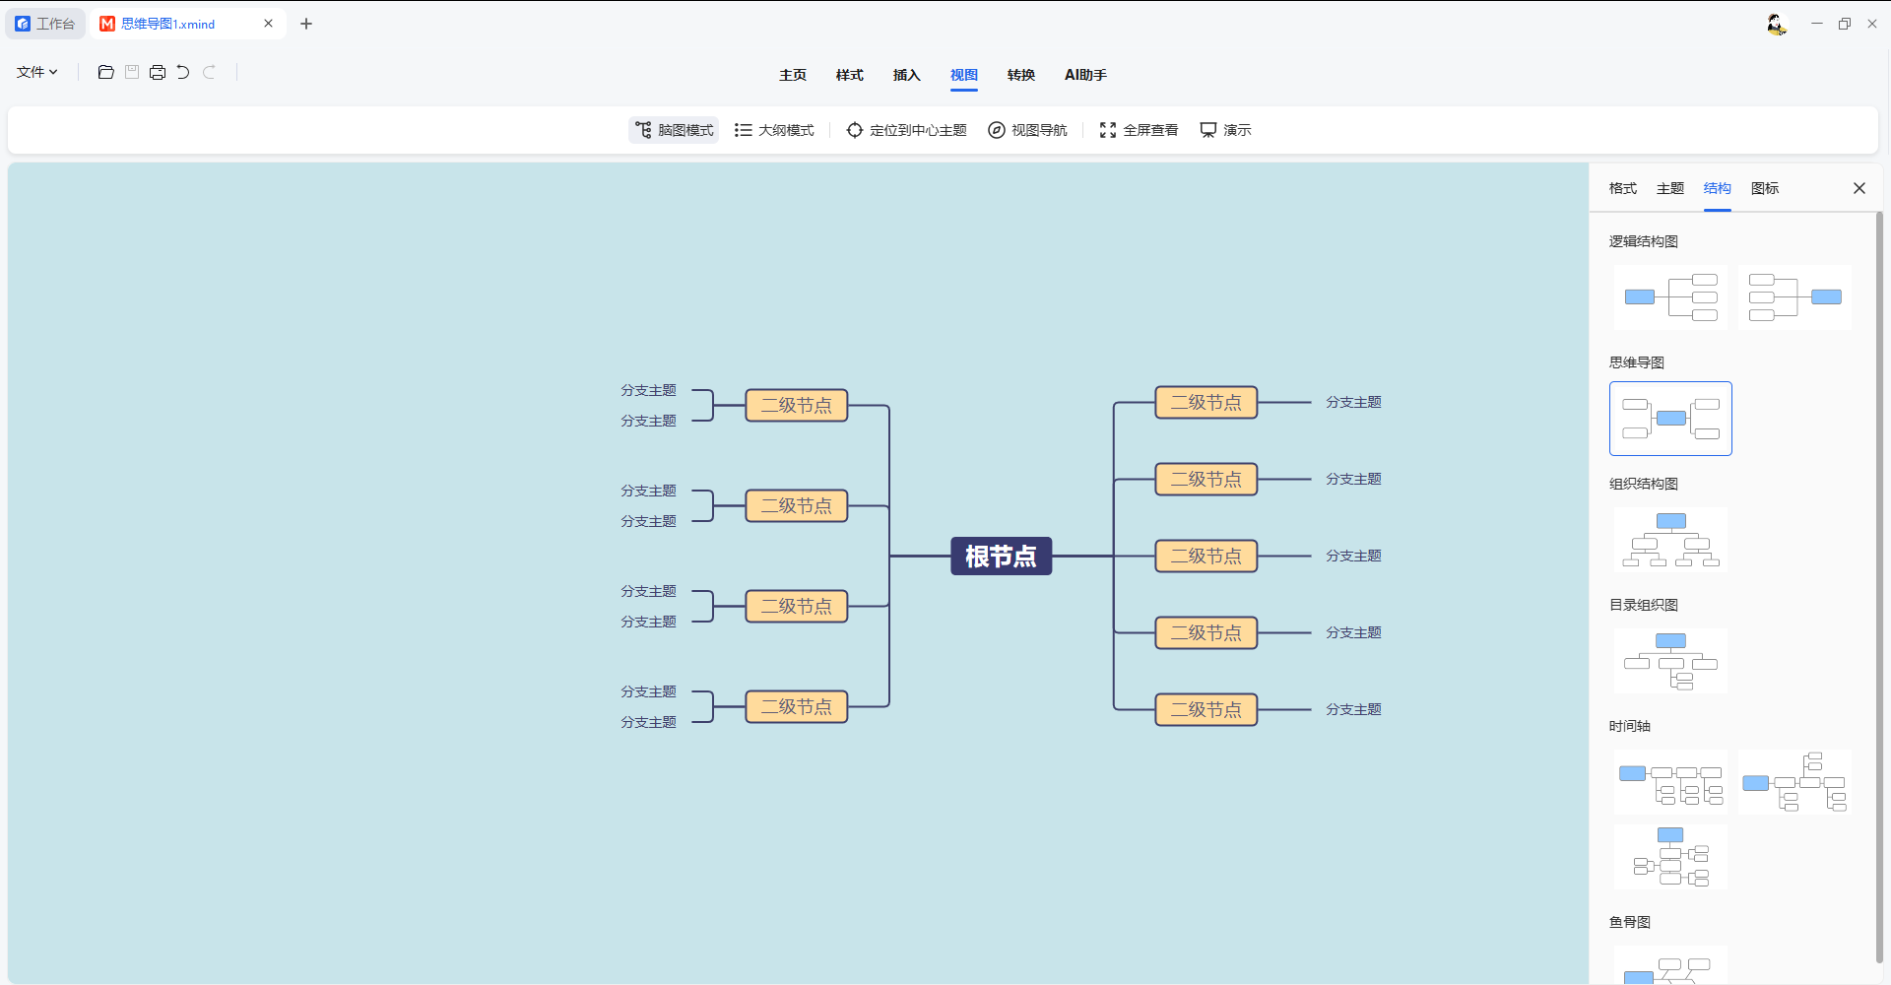This screenshot has height=985, width=1891.
Task: Open the 视图 menu tab
Action: [x=964, y=75]
